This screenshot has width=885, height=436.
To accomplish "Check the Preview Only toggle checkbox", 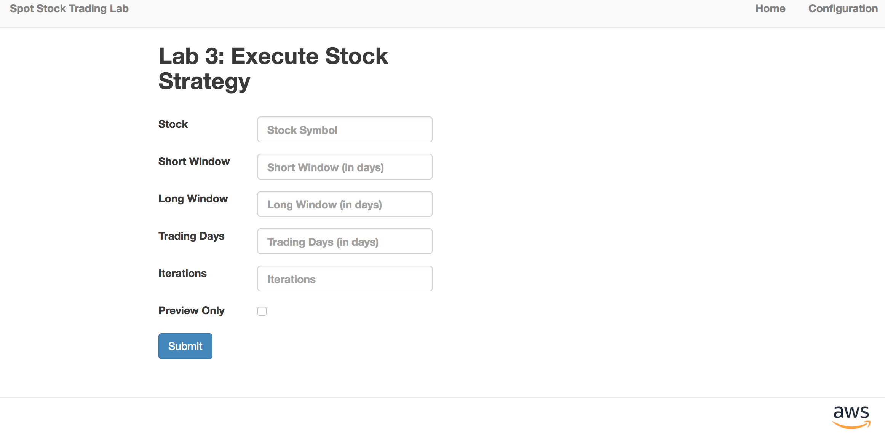I will pos(262,311).
